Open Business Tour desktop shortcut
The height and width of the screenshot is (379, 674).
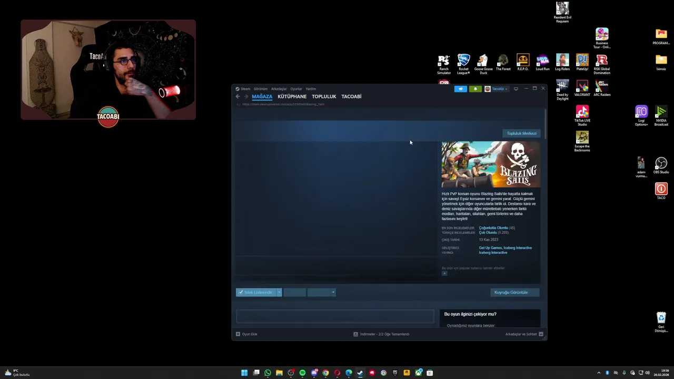602,38
